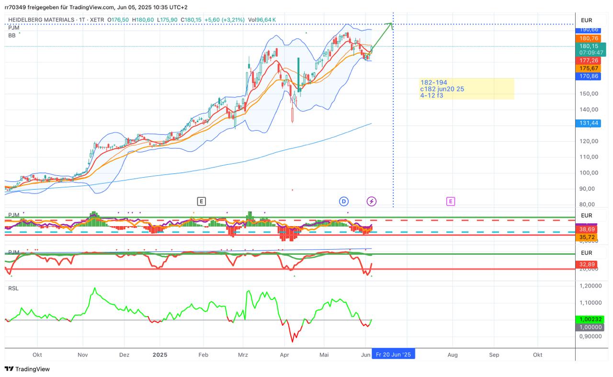Select the RSL indicator legend label

[x=13, y=288]
